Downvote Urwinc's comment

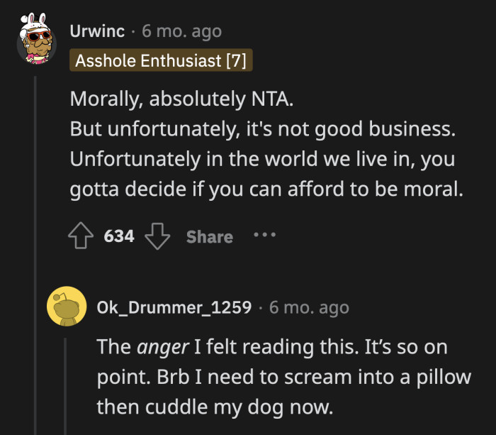157,236
